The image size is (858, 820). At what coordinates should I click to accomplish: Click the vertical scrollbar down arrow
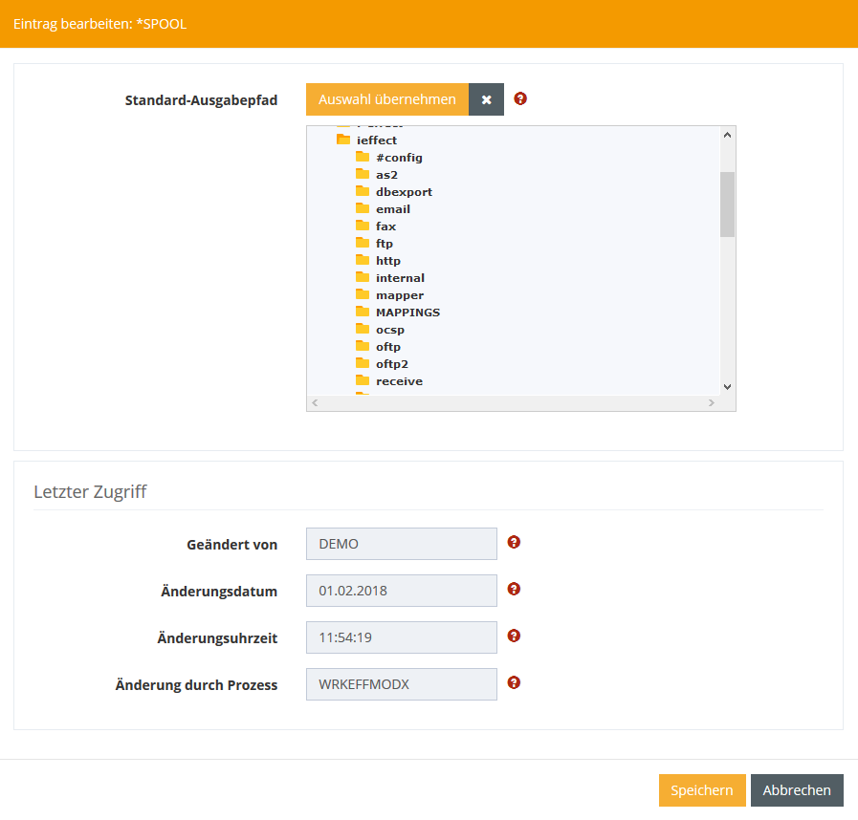coord(727,386)
